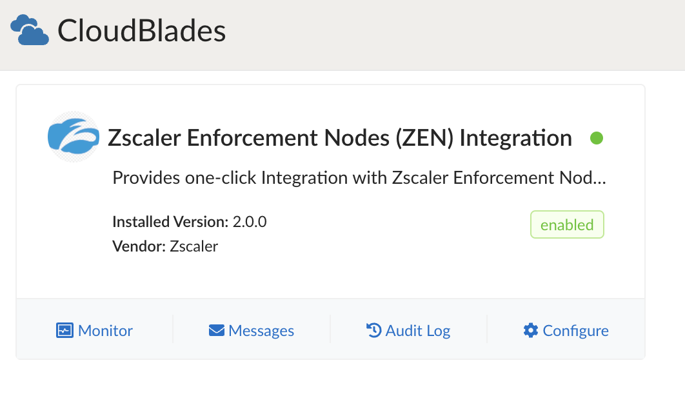Open the Configure text link
Image resolution: width=685 pixels, height=396 pixels.
click(x=575, y=331)
